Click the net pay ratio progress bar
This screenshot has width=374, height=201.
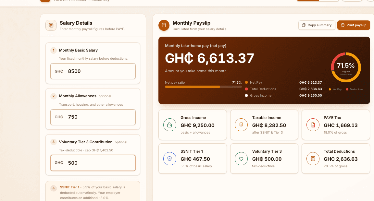203,87
